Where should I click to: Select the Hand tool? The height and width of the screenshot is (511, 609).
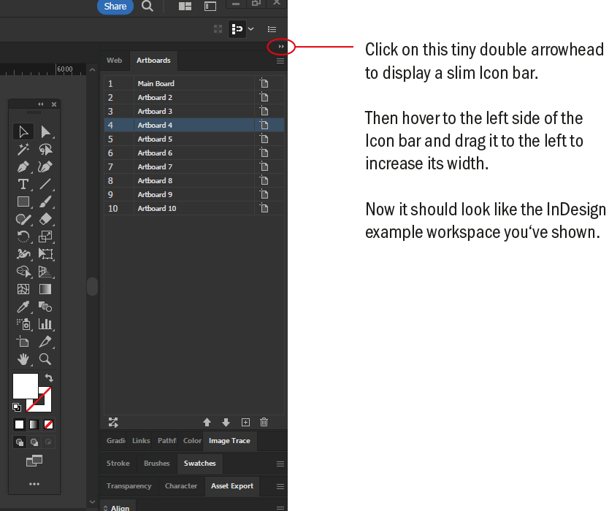(23, 359)
